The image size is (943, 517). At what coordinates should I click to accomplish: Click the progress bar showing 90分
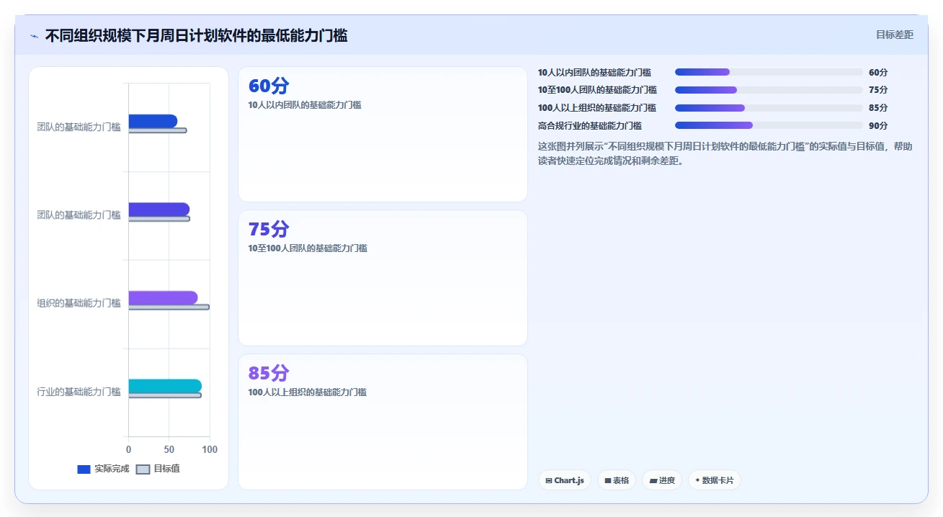(x=769, y=125)
